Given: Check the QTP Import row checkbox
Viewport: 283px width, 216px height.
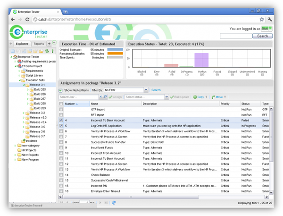Looking at the screenshot, I should pos(61,109).
